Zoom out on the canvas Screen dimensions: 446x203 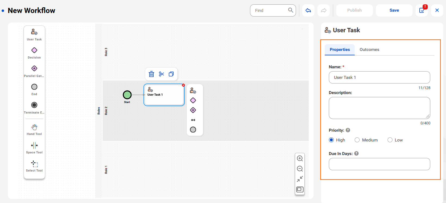tap(300, 169)
